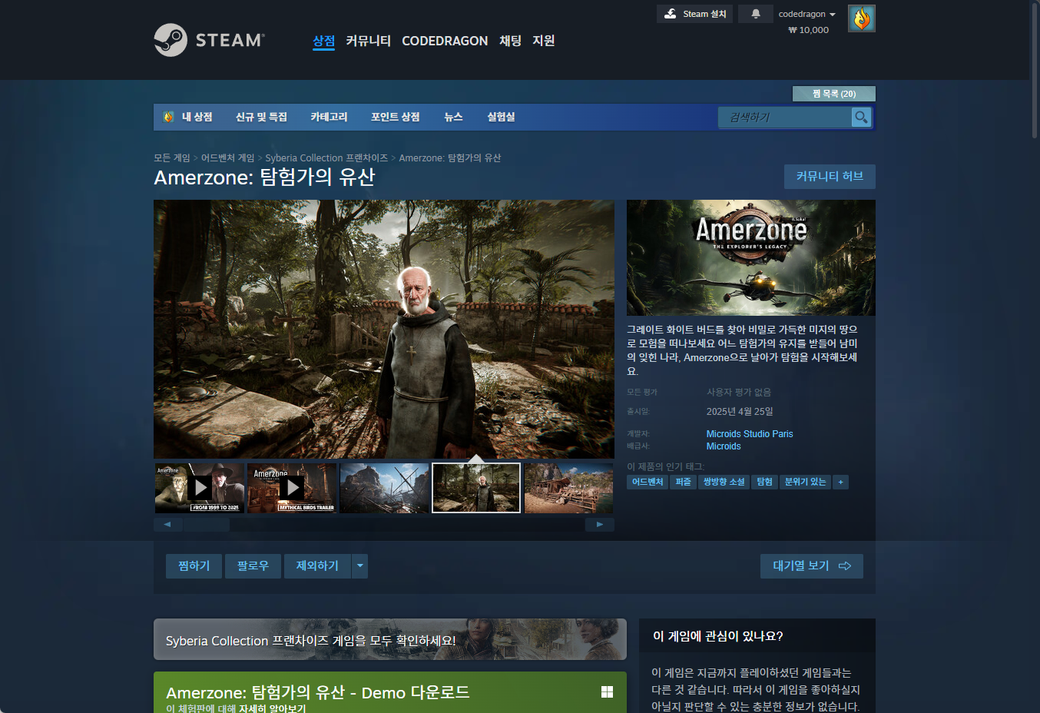The height and width of the screenshot is (713, 1040).
Task: Click the 커뮤니티 허브 button
Action: 830,177
